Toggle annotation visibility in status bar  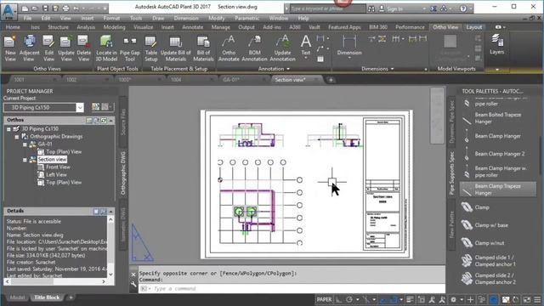coord(432,300)
